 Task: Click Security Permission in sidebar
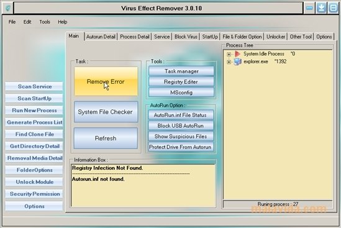tap(34, 194)
